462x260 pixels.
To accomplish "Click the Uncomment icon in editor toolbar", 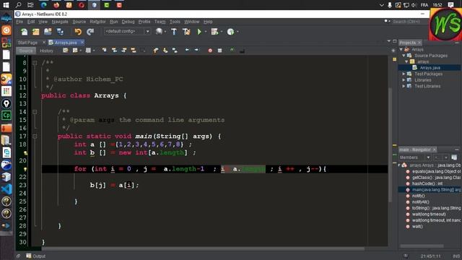I will tap(242, 51).
